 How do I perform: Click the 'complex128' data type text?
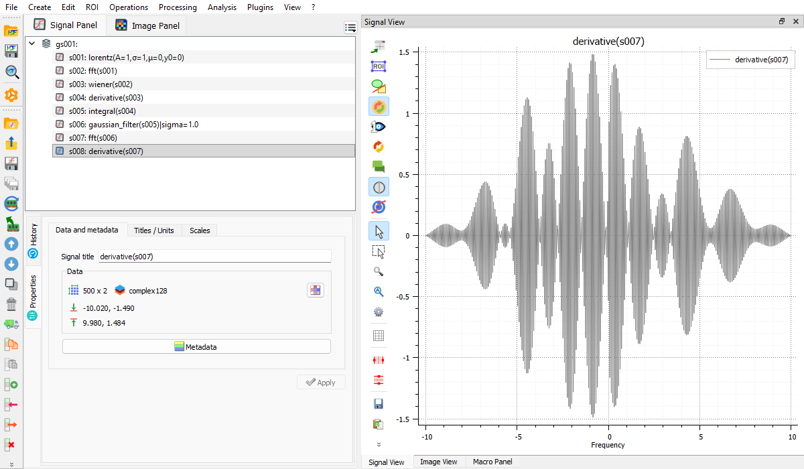(147, 291)
